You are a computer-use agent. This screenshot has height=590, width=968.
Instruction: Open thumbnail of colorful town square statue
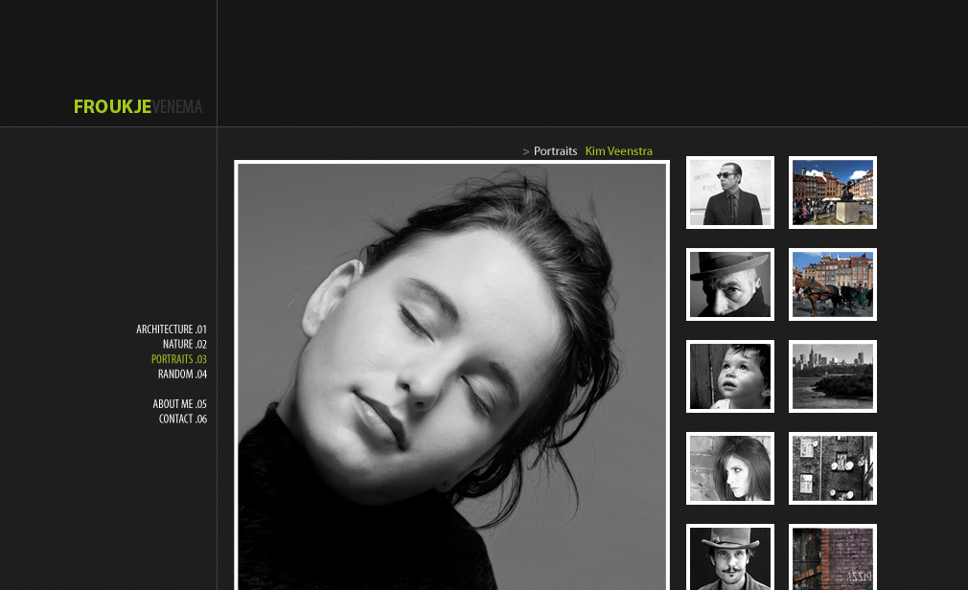[832, 193]
